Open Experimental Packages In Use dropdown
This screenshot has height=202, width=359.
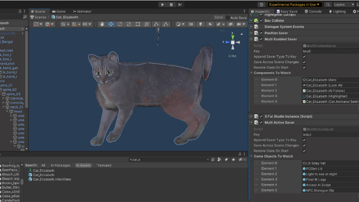click(294, 4)
